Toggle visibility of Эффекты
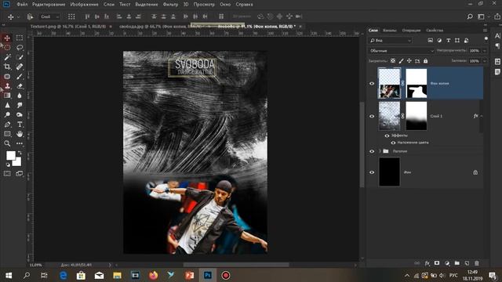Viewport: 502px width, 282px height. (x=387, y=136)
